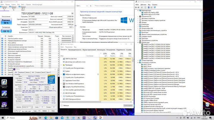The height and width of the screenshot is (120, 214).
Task: Click the Device Manager vertical scrollbar
Action: tap(202, 51)
